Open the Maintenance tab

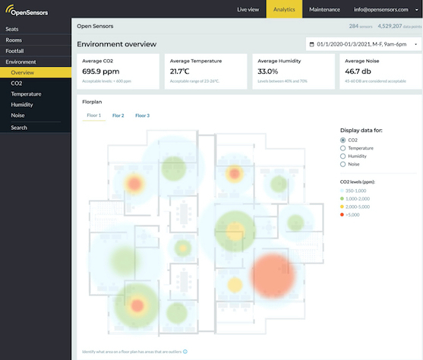(x=324, y=9)
